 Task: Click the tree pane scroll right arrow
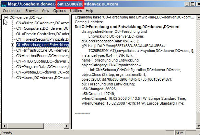pos(66,126)
